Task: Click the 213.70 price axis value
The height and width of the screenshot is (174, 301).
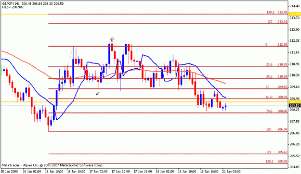Action: click(295, 18)
